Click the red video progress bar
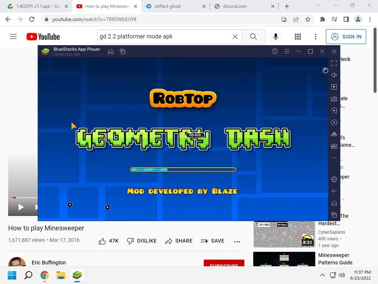378x284 pixels. click(x=14, y=197)
